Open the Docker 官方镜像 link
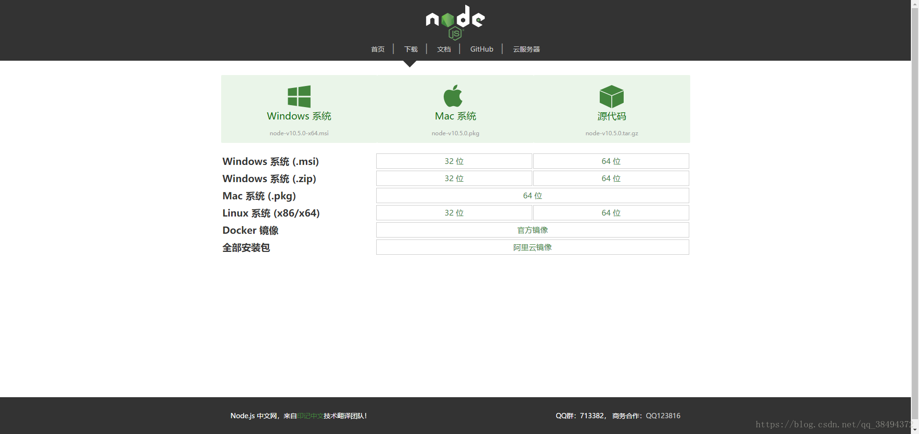 click(533, 230)
